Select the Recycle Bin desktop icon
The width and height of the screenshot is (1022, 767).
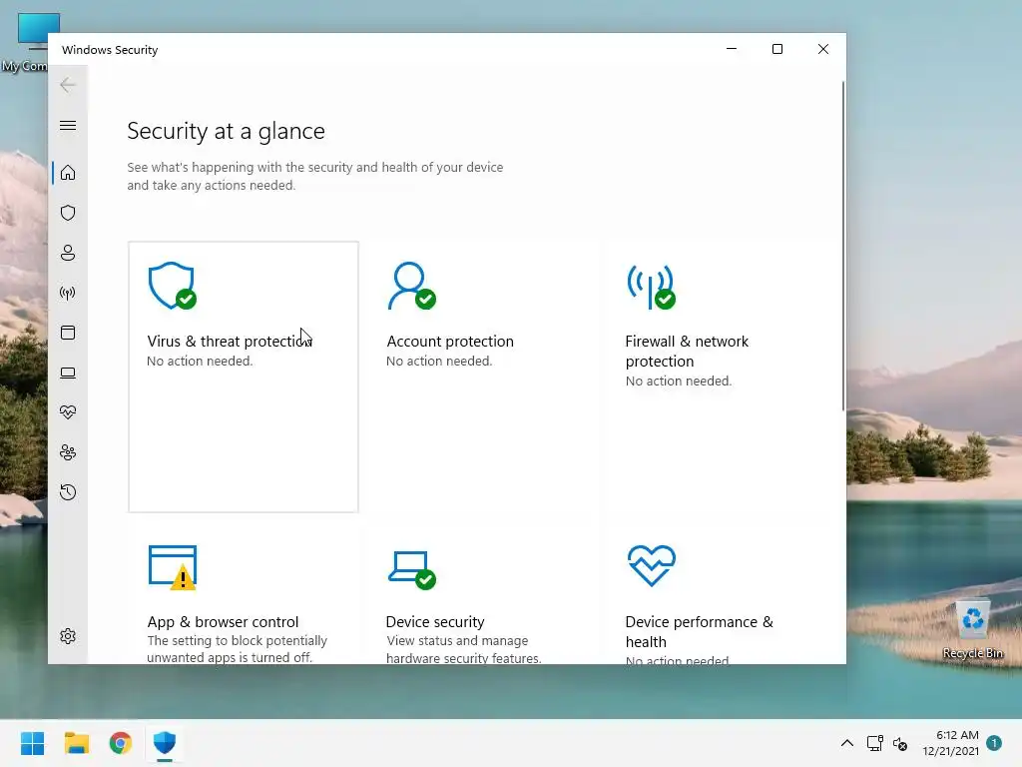pos(972,629)
